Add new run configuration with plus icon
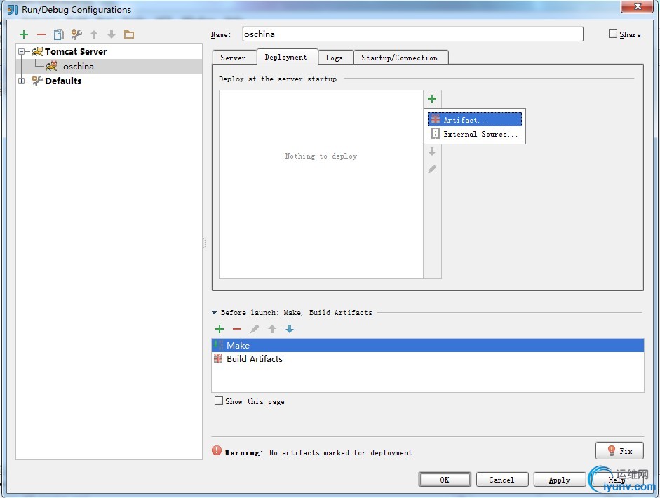Viewport: 660px width, 498px height. pyautogui.click(x=24, y=34)
